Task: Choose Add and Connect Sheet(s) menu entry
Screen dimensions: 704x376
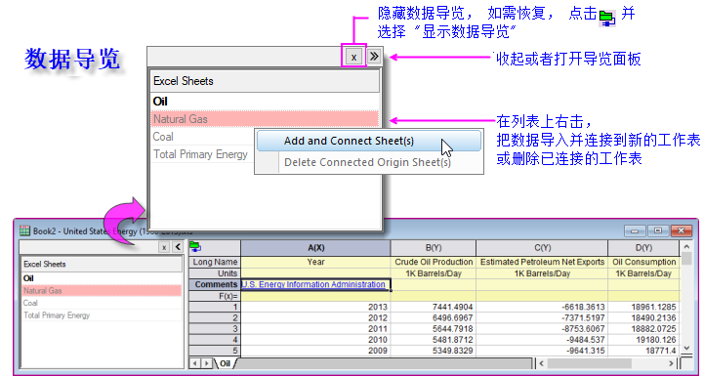Action: pos(369,141)
